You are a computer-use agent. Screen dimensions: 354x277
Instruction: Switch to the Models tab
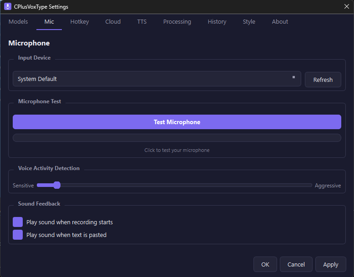pyautogui.click(x=18, y=22)
